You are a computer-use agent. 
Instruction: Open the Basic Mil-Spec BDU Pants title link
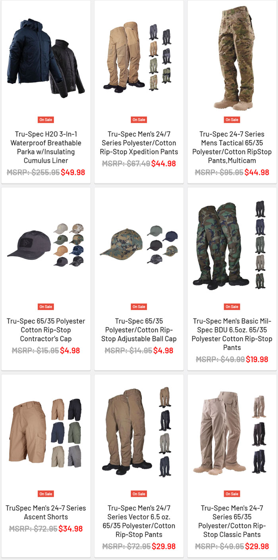(x=232, y=334)
